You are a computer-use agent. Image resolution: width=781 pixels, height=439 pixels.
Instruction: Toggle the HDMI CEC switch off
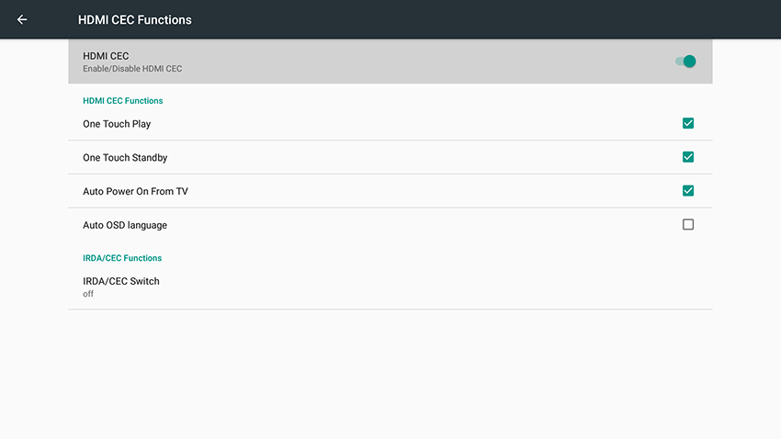[685, 62]
